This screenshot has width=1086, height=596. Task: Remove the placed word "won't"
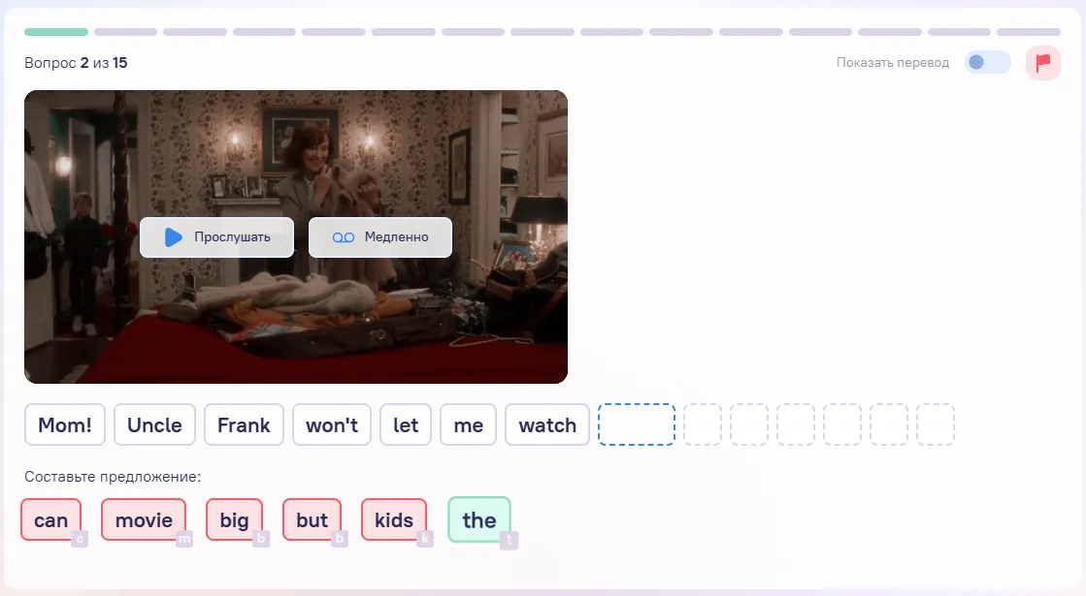tap(332, 424)
